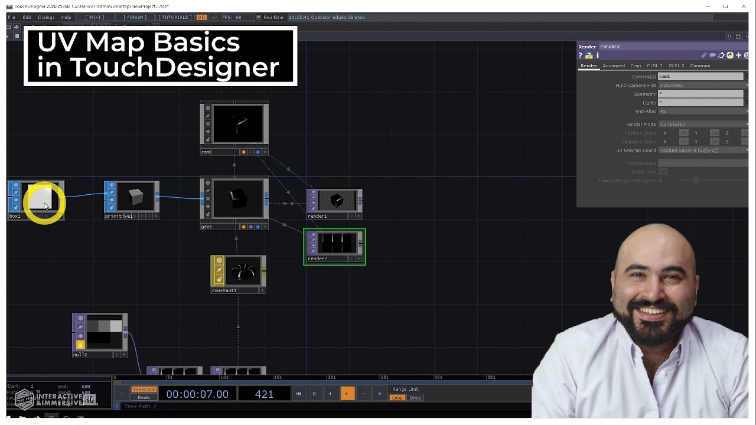The image size is (756, 425).
Task: Click the plus icon beside constant1 label
Action: 262,290
